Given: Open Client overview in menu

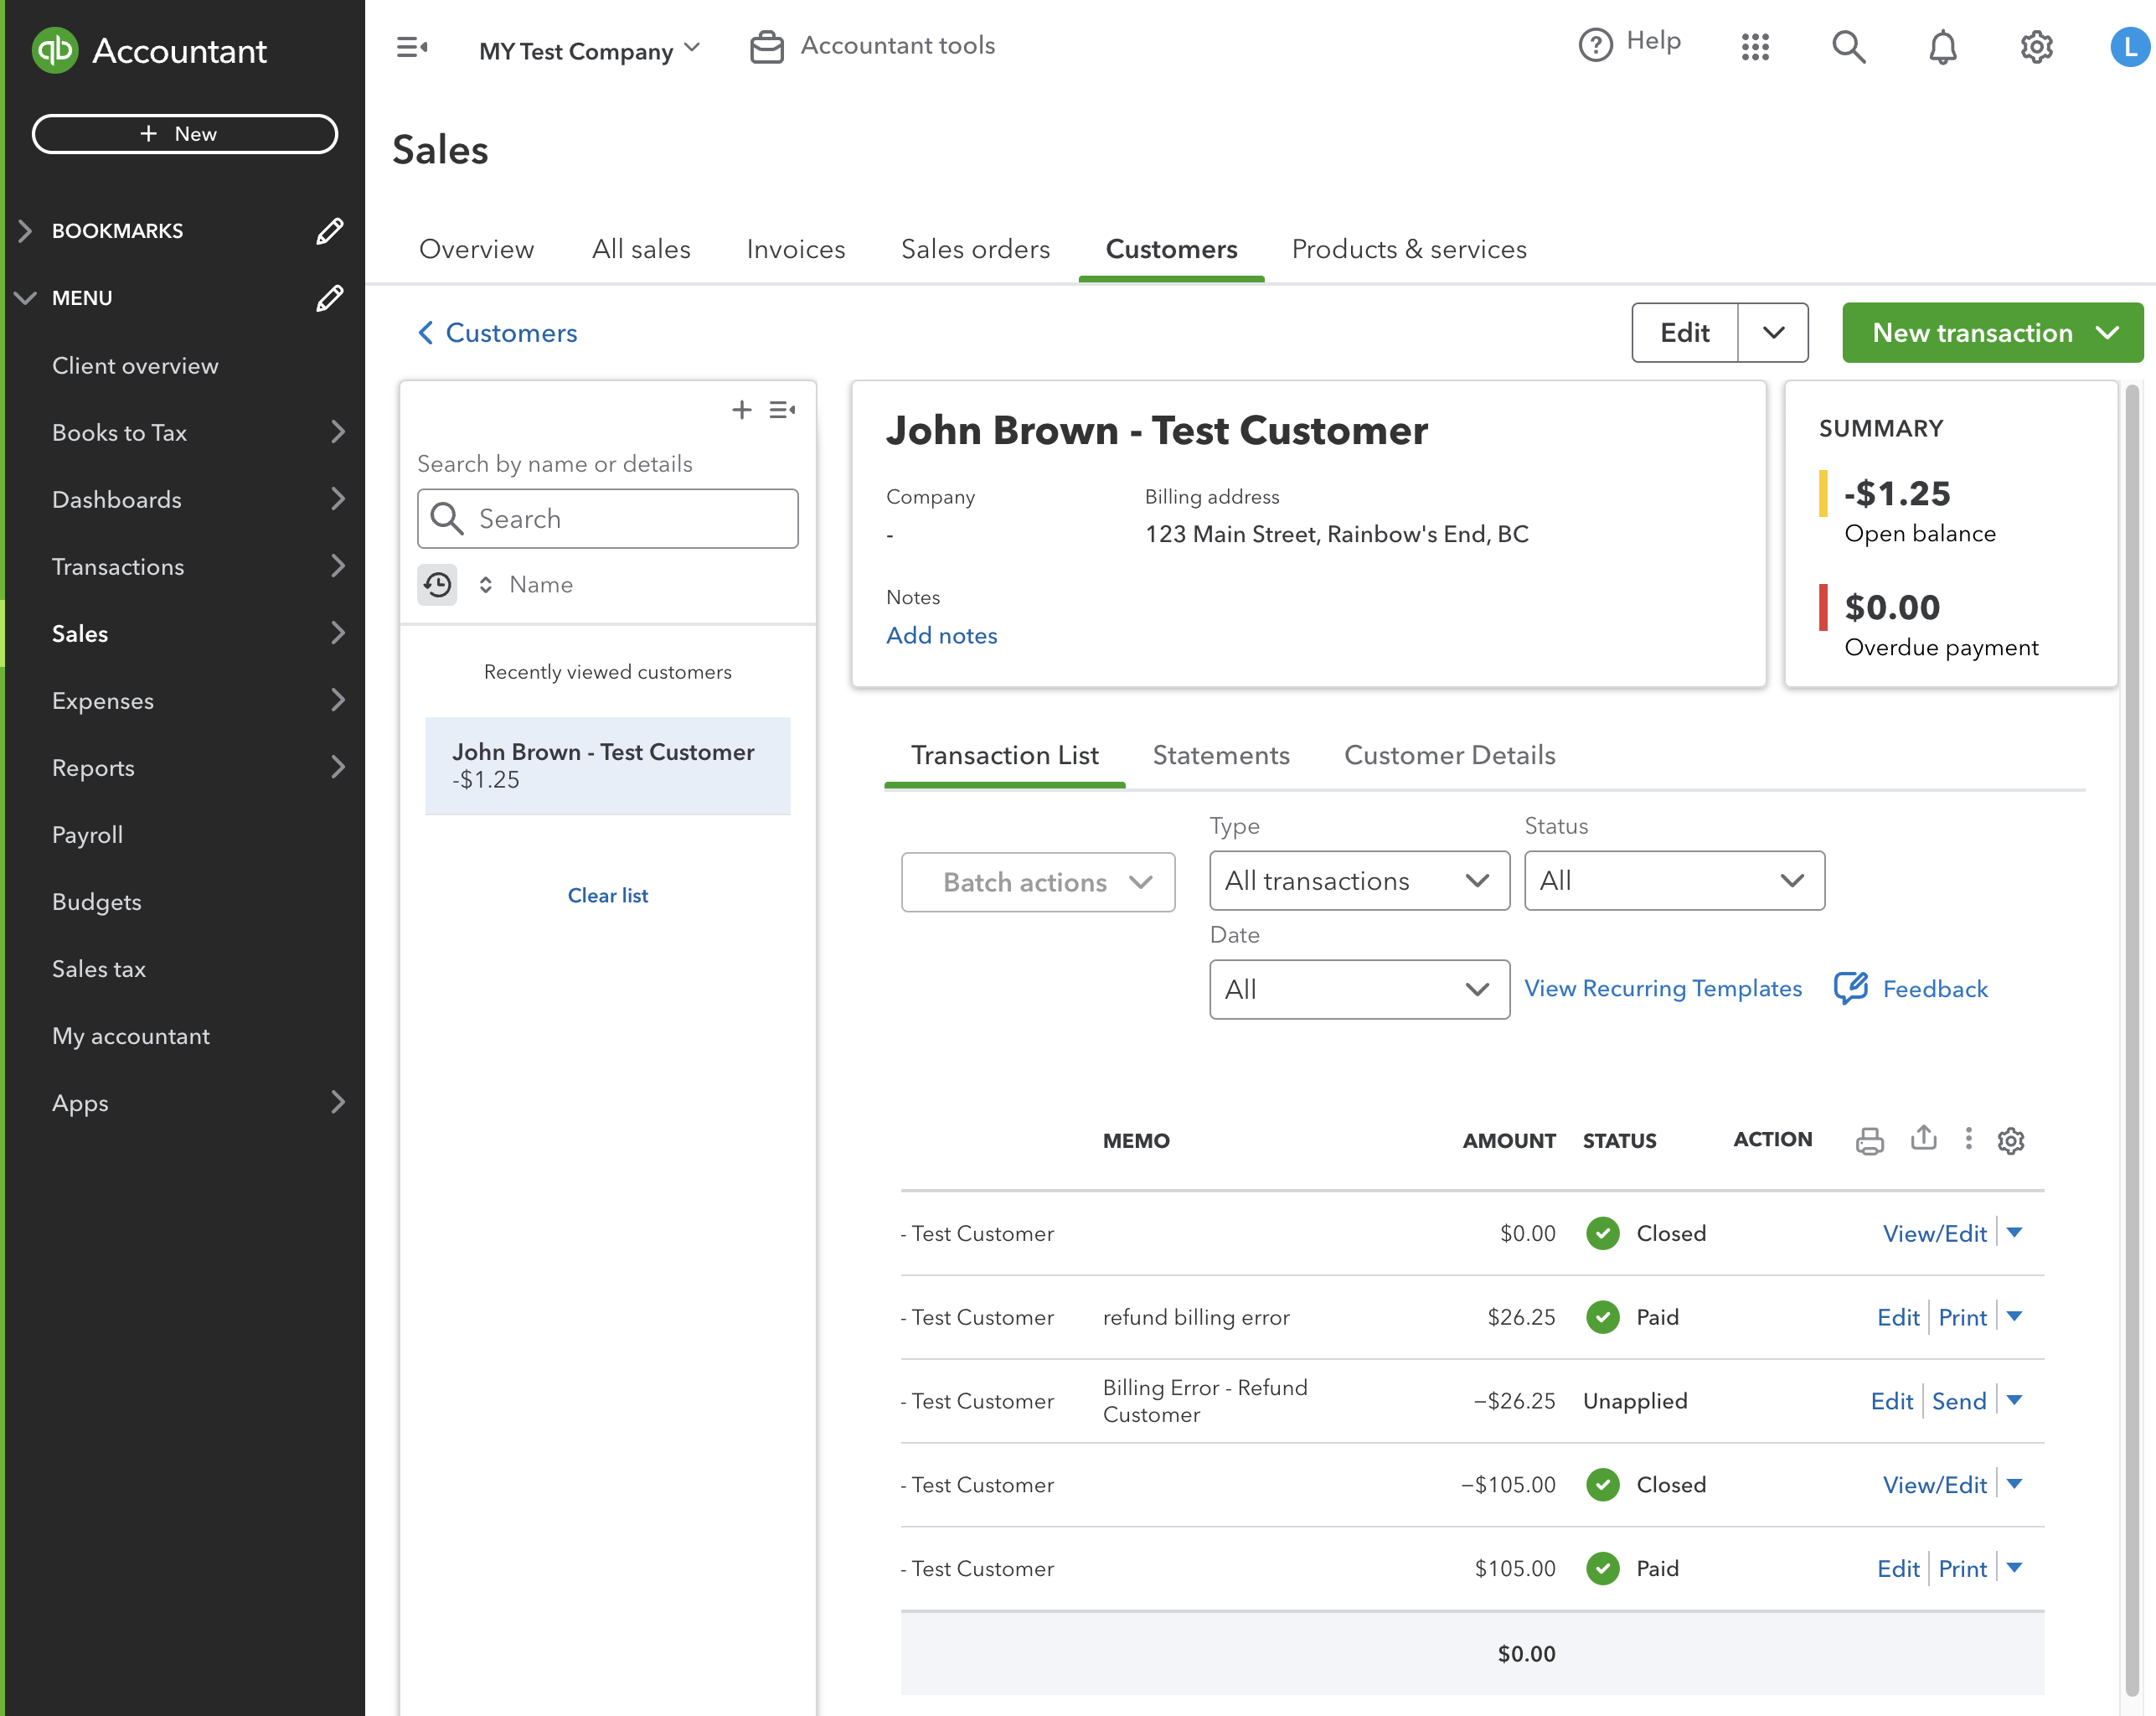Looking at the screenshot, I should pyautogui.click(x=135, y=366).
